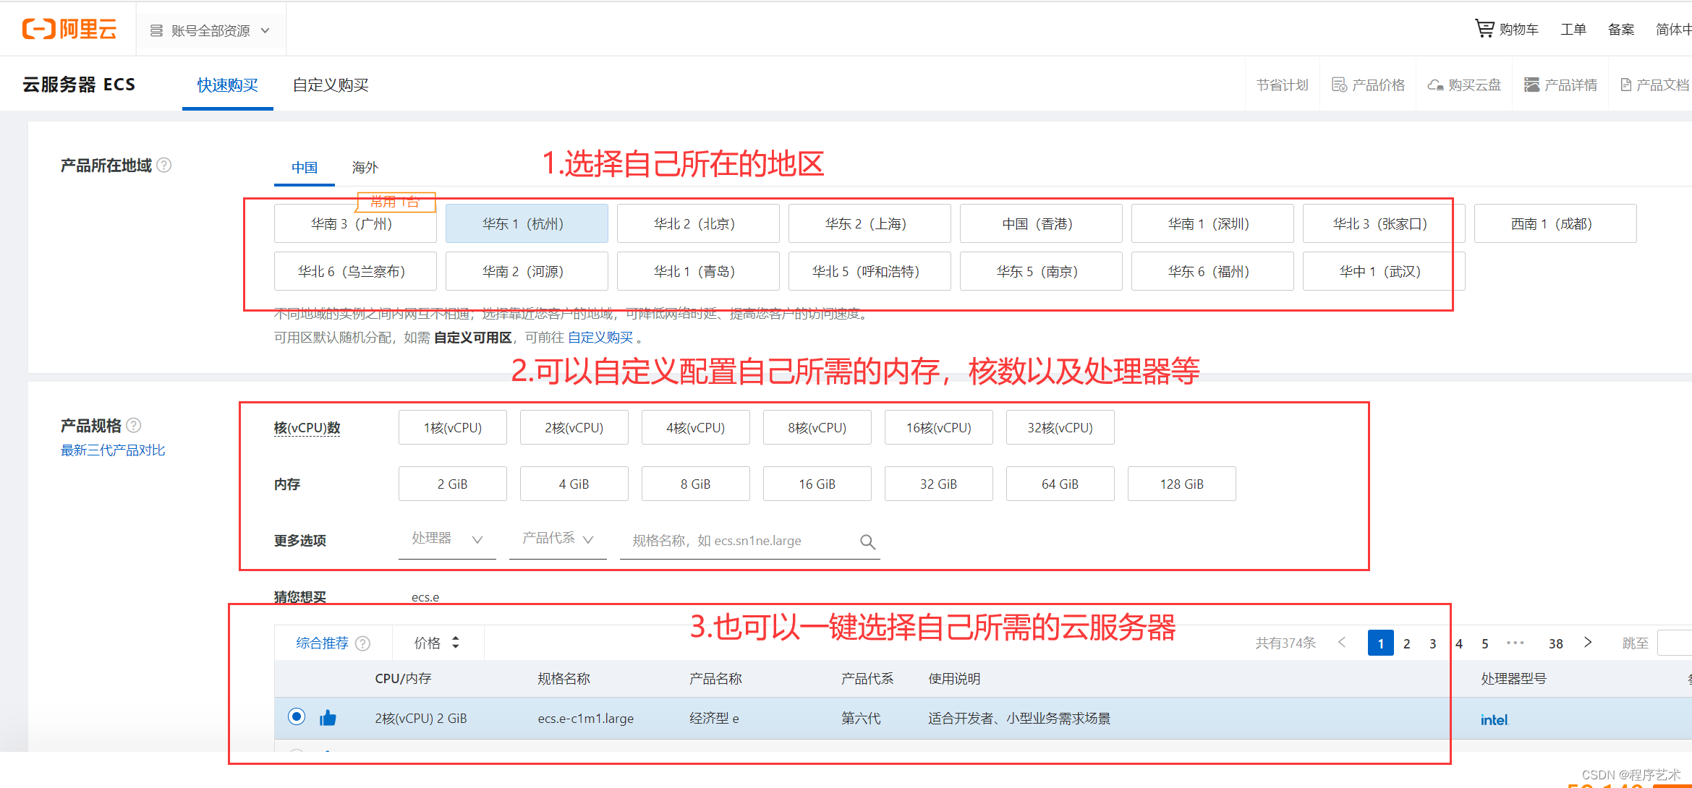Viewport: 1692px width, 788px height.
Task: Select the 2核(vCPU) option
Action: tap(574, 427)
